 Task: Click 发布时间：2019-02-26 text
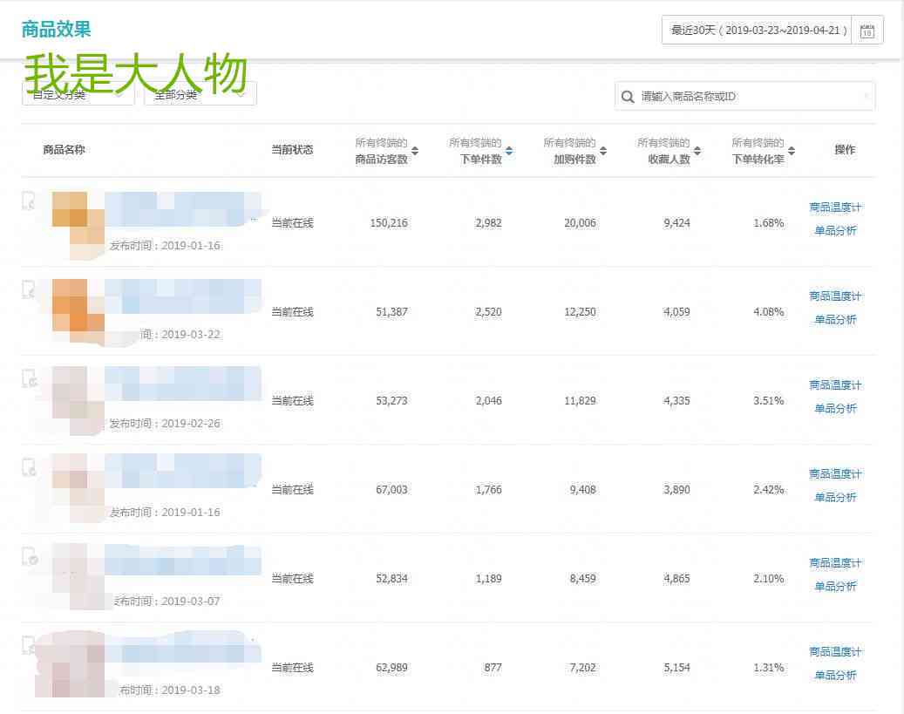(165, 424)
